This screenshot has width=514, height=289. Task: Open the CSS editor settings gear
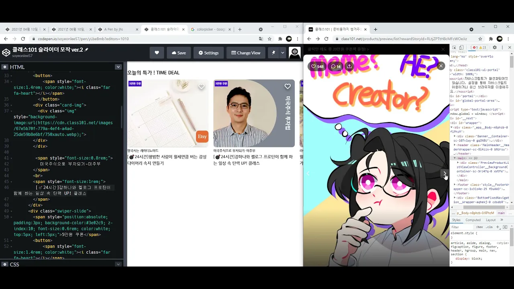tap(4, 264)
